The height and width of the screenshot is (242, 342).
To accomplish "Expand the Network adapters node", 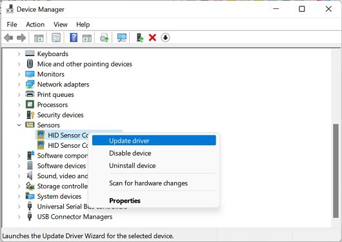I will (x=19, y=85).
